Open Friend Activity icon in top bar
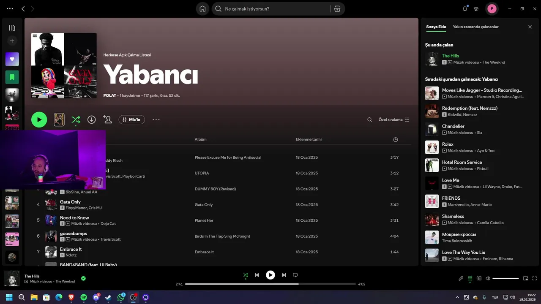The height and width of the screenshot is (304, 541). [476, 8]
